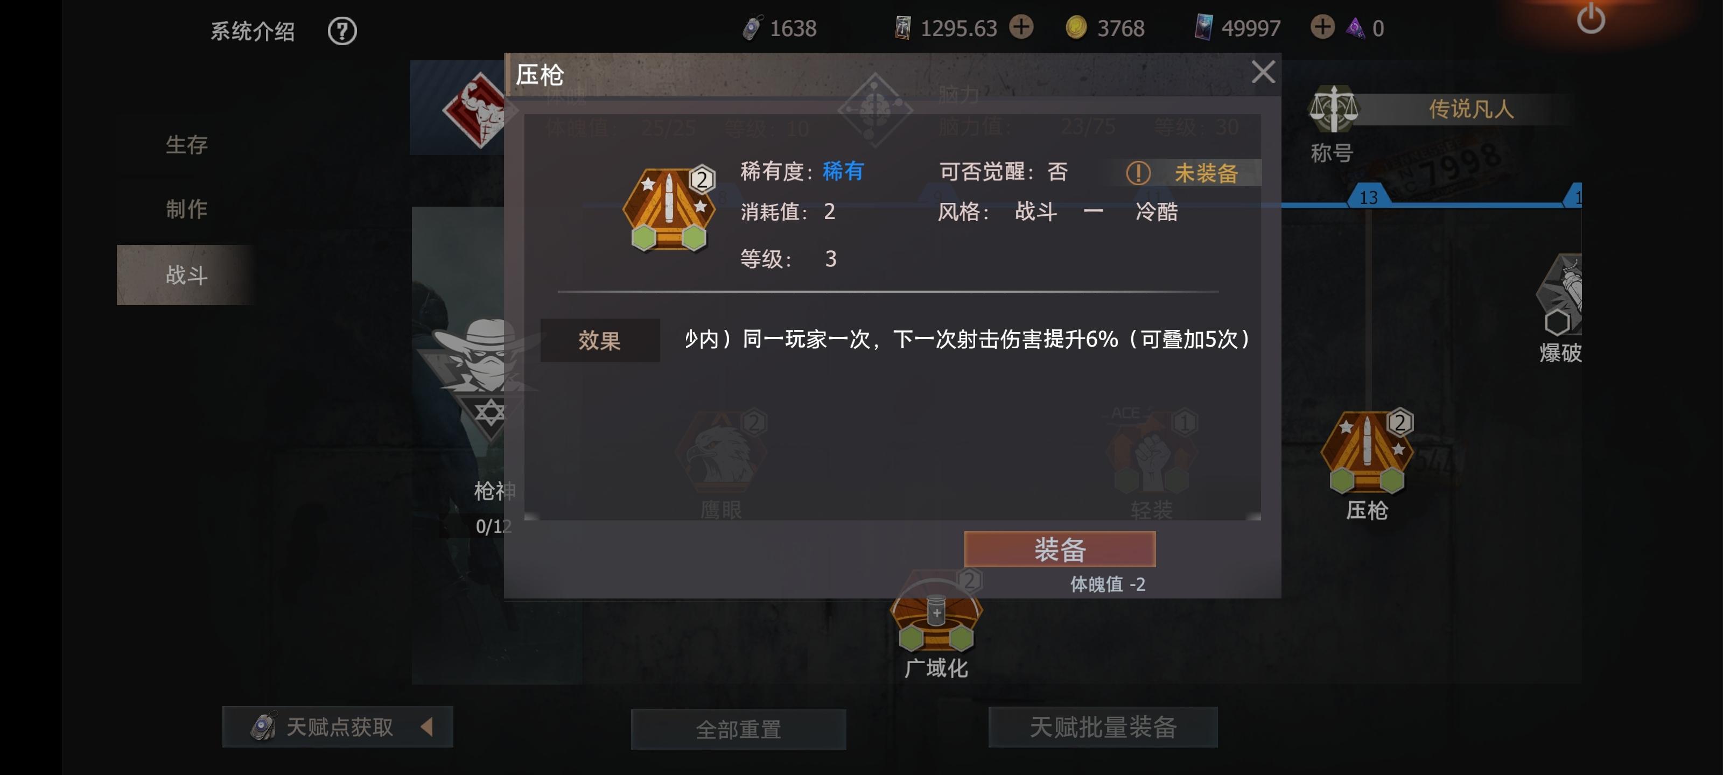This screenshot has height=775, width=1723.
Task: Equip the talent with 装备 button
Action: point(1060,549)
